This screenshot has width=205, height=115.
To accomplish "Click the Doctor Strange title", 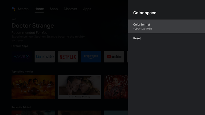I will (x=33, y=26).
